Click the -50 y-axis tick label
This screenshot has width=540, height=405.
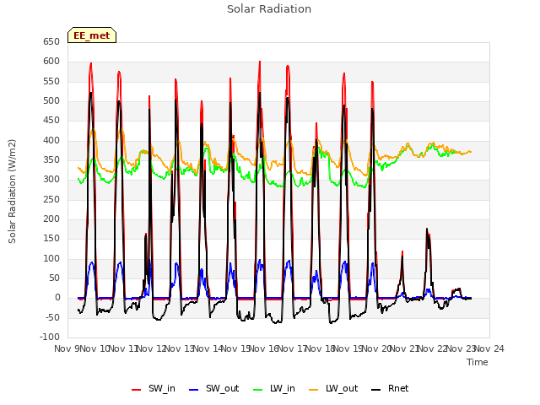click(51, 317)
